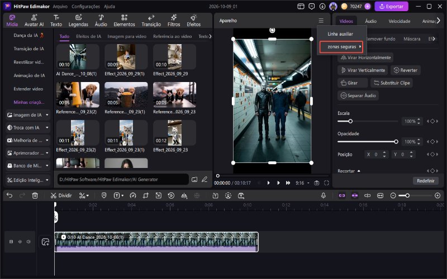Screen dimensions: 447x279
Task: Click the edit pencil next to file path
Action: pyautogui.click(x=205, y=179)
